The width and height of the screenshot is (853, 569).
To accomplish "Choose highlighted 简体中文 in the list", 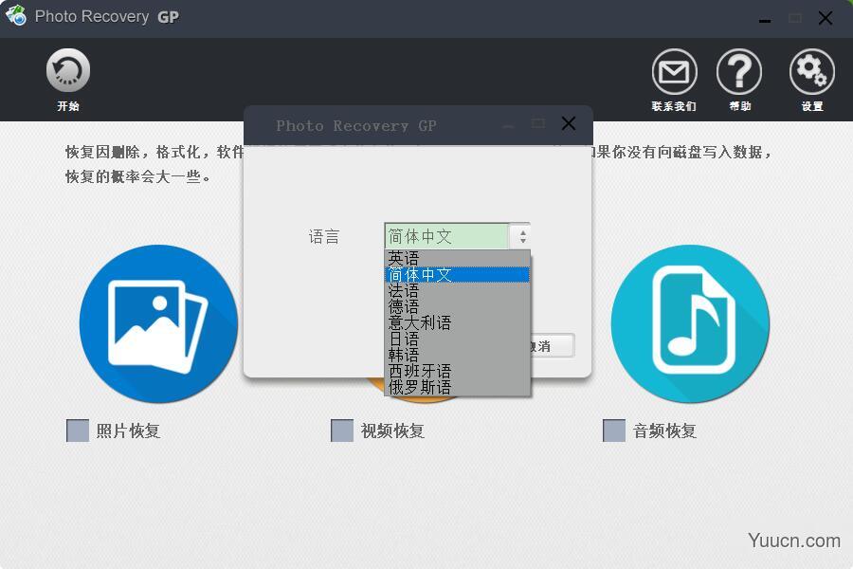I will pos(457,274).
